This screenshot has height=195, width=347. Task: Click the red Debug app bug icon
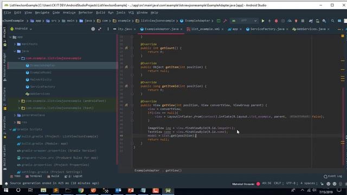coord(276,21)
